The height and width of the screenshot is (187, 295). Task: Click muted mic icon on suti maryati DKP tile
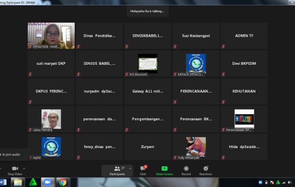tap(30, 74)
